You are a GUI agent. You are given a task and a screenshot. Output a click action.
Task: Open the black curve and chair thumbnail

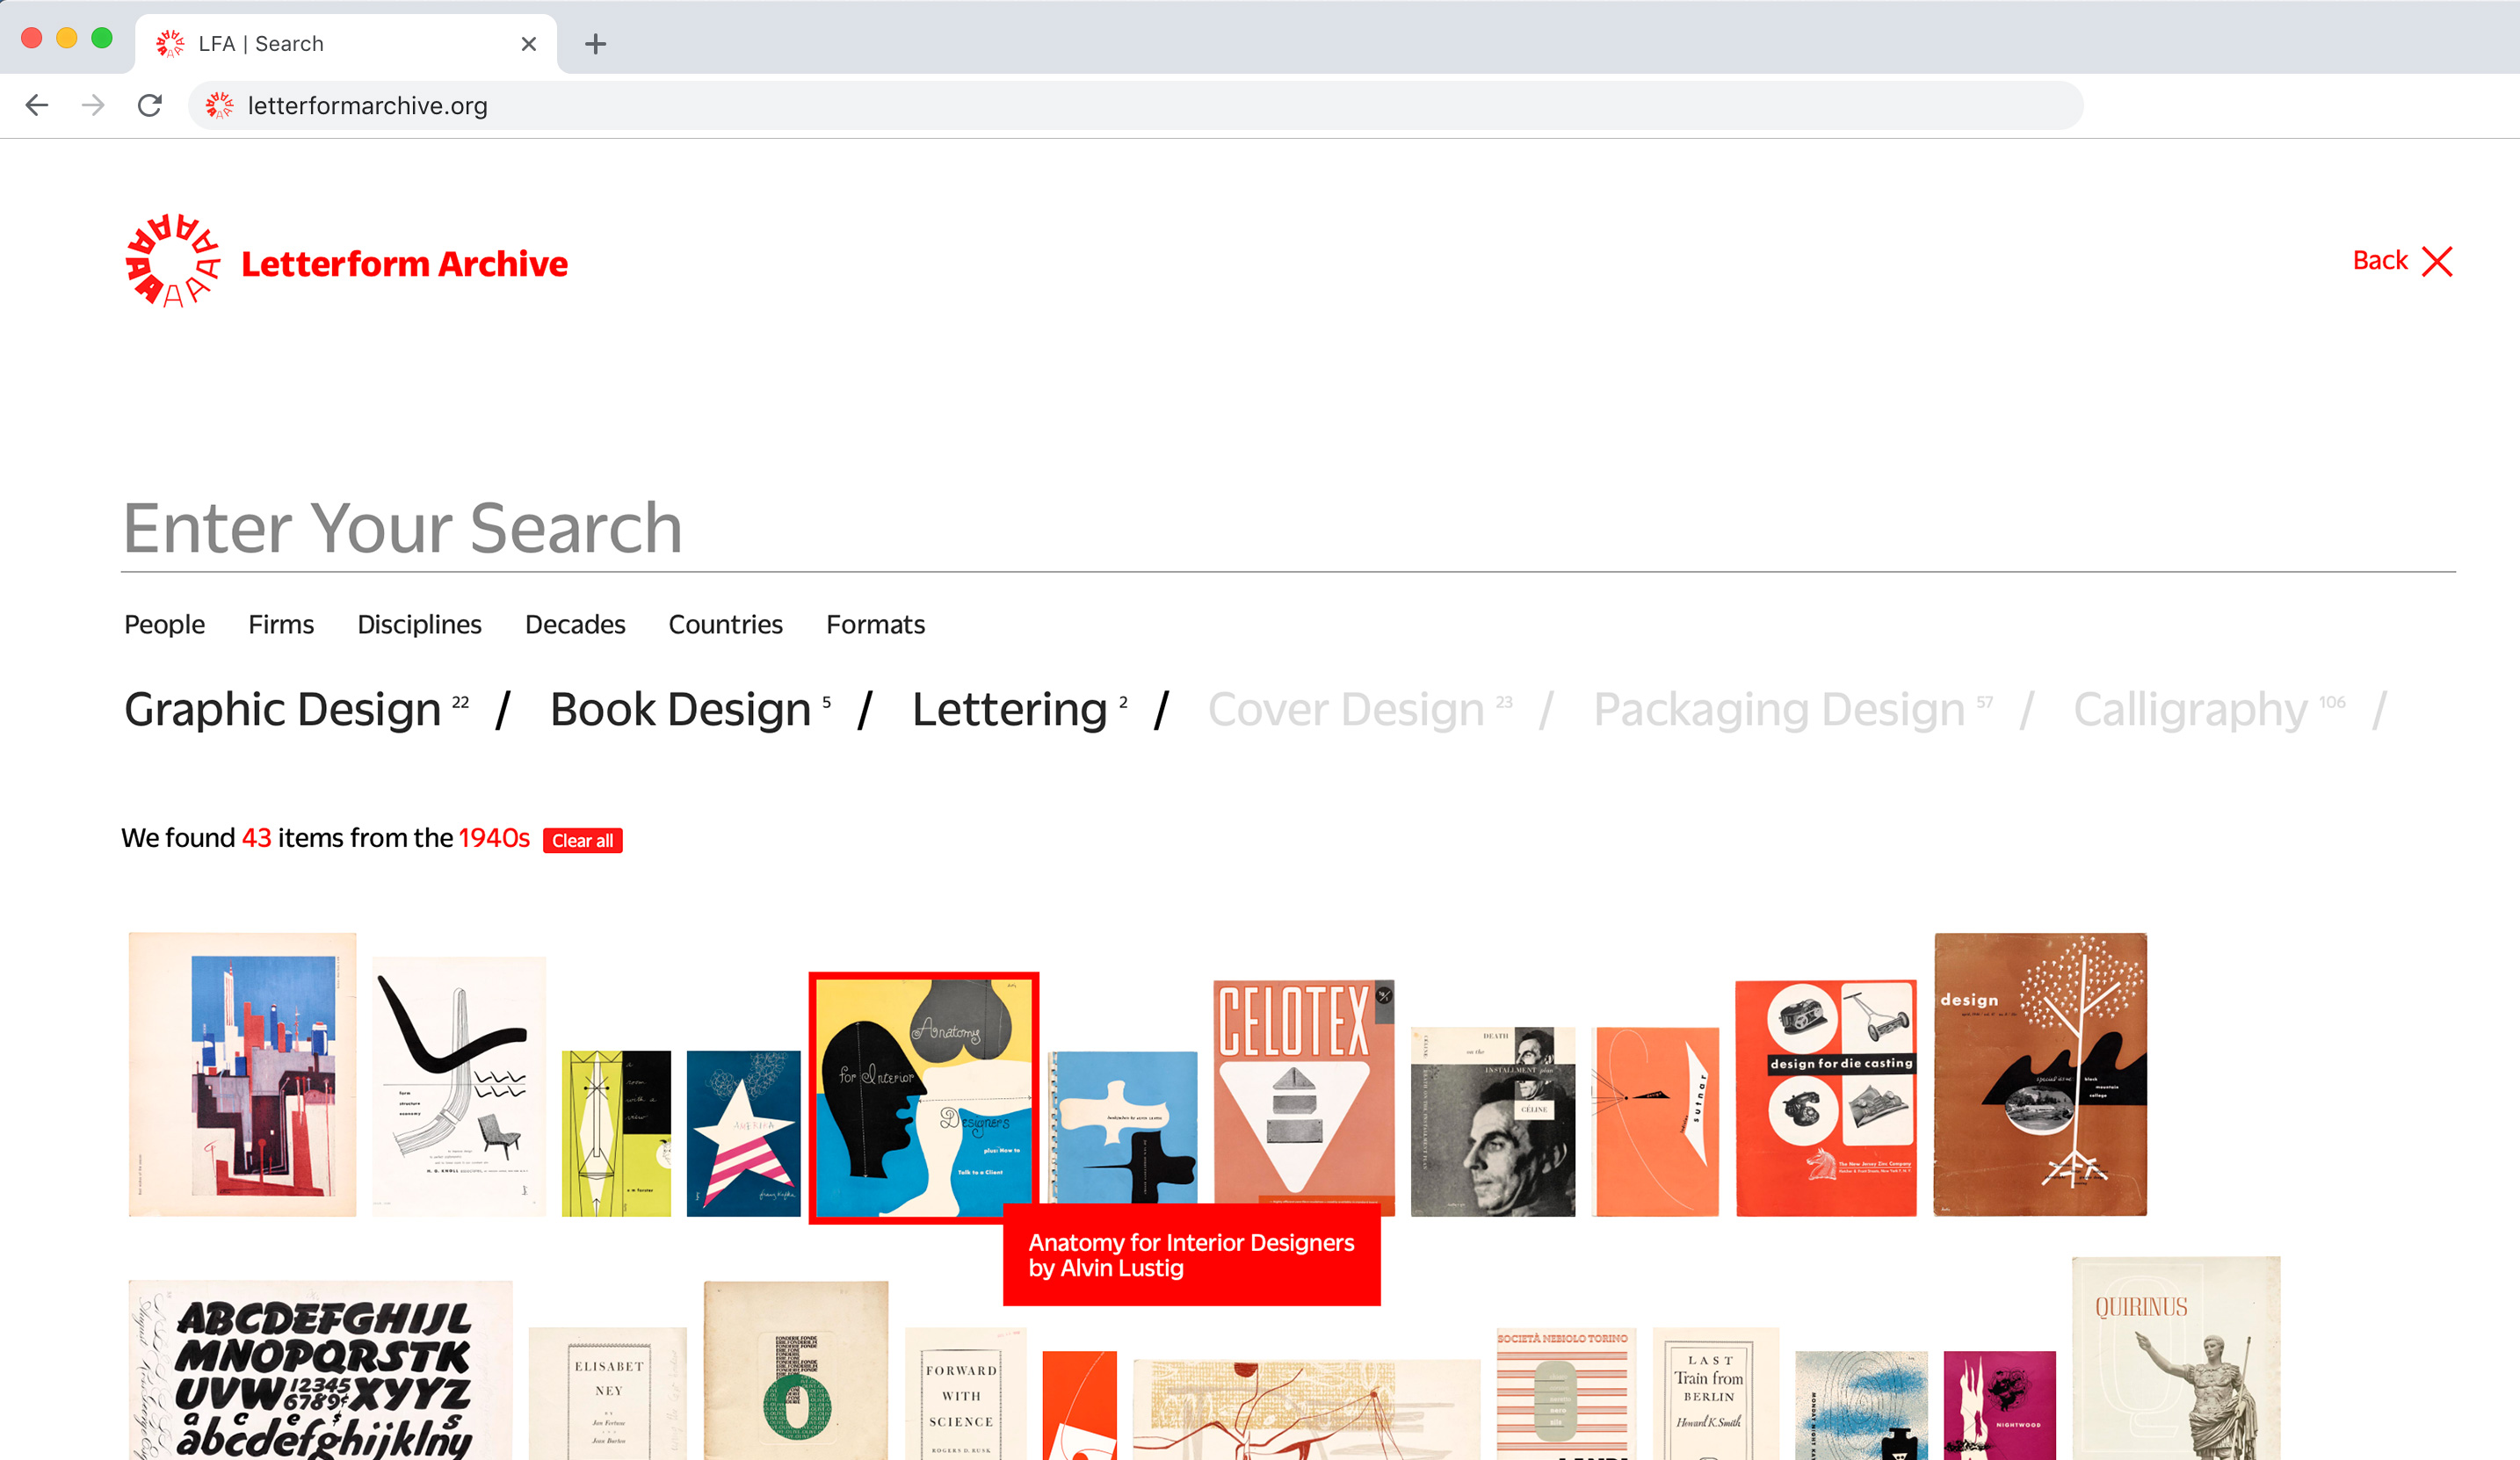[459, 1086]
